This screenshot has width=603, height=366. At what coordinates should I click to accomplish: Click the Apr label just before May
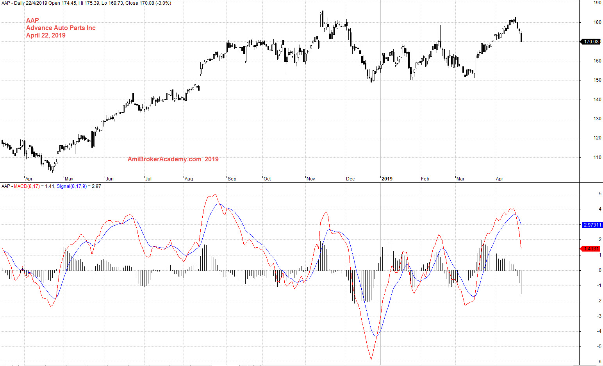pos(29,179)
